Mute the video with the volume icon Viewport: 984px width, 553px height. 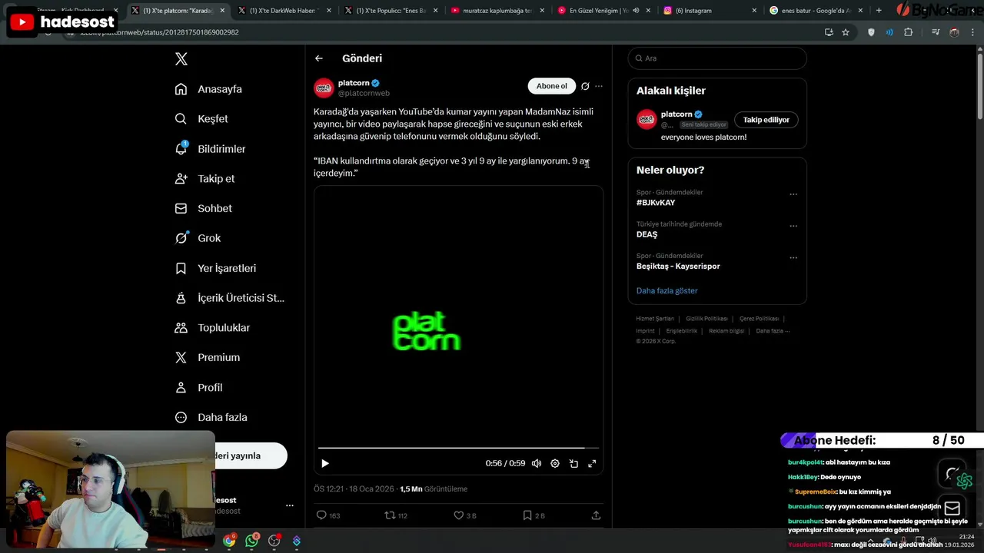537,463
